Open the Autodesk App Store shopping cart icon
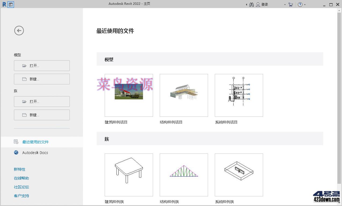This screenshot has height=206, width=342. 290,4
